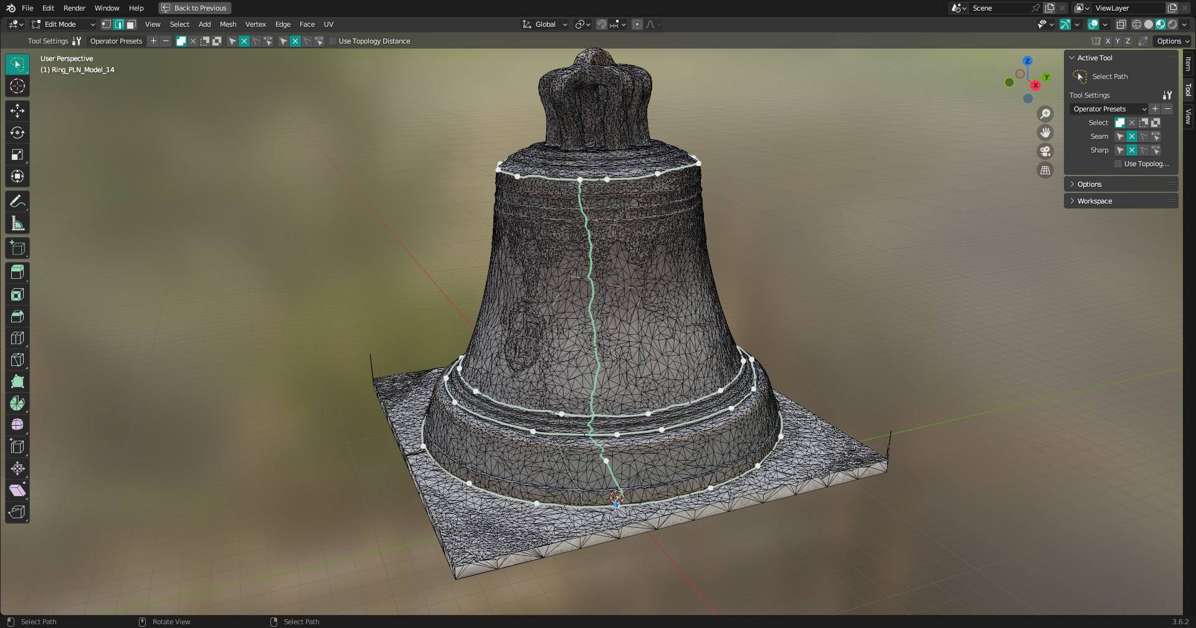The height and width of the screenshot is (628, 1196).
Task: Activate the Rotate tool
Action: (17, 133)
